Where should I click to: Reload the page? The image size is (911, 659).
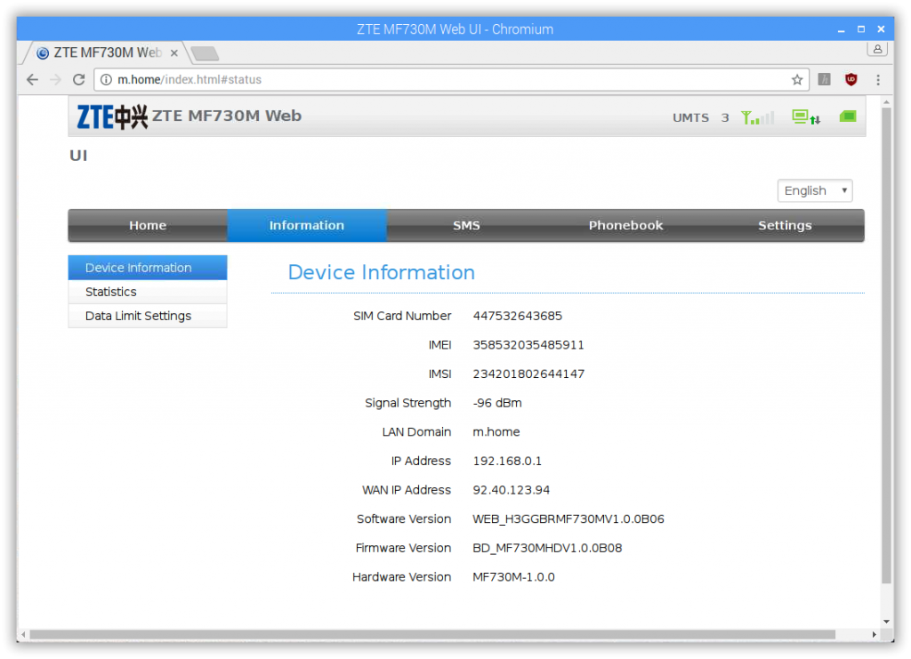point(78,79)
